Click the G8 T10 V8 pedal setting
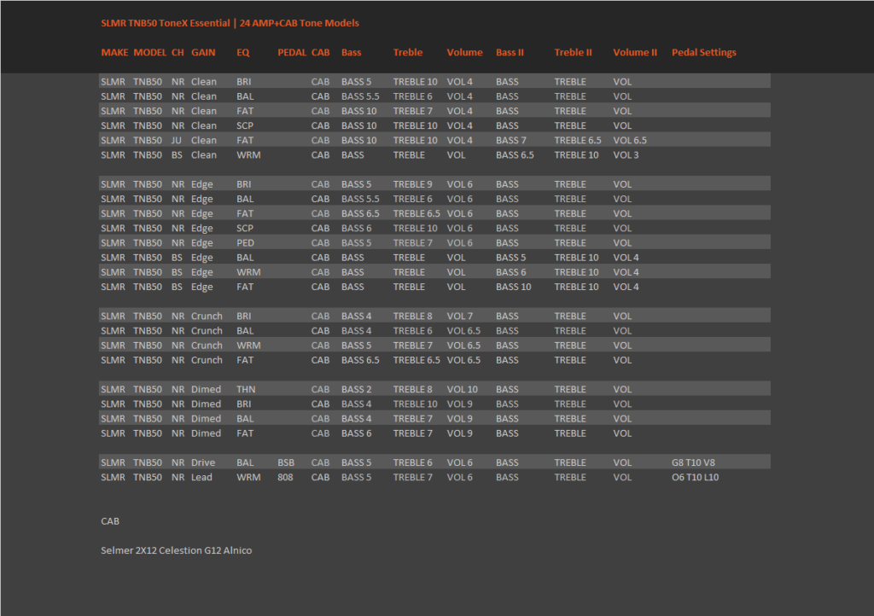 (x=693, y=462)
